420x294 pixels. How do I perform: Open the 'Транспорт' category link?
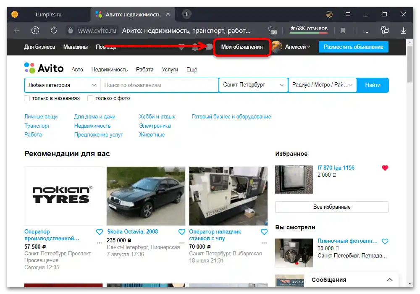coord(37,126)
